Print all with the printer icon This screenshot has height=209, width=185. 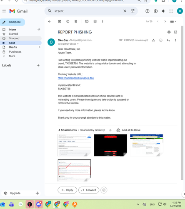point(169,32)
